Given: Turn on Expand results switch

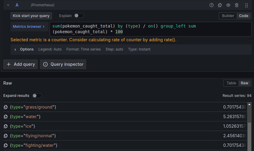Looking at the screenshot, I should coord(37,96).
